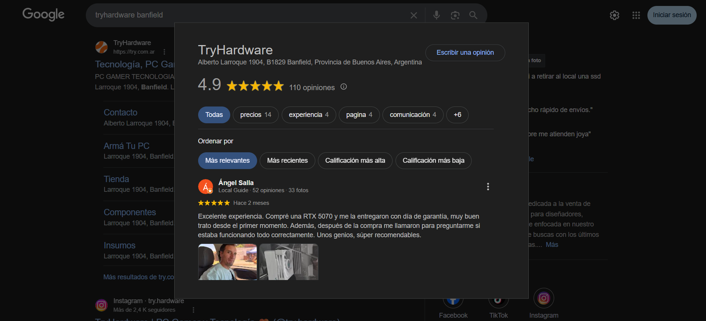Click "Escribir una opinión" button
The width and height of the screenshot is (706, 321).
[x=465, y=53]
